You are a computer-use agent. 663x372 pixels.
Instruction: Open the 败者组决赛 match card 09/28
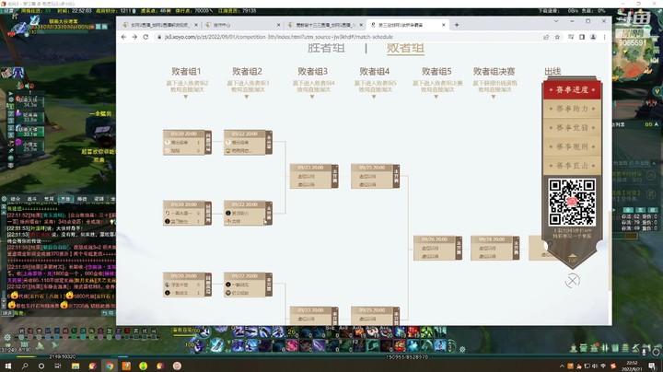coord(494,248)
